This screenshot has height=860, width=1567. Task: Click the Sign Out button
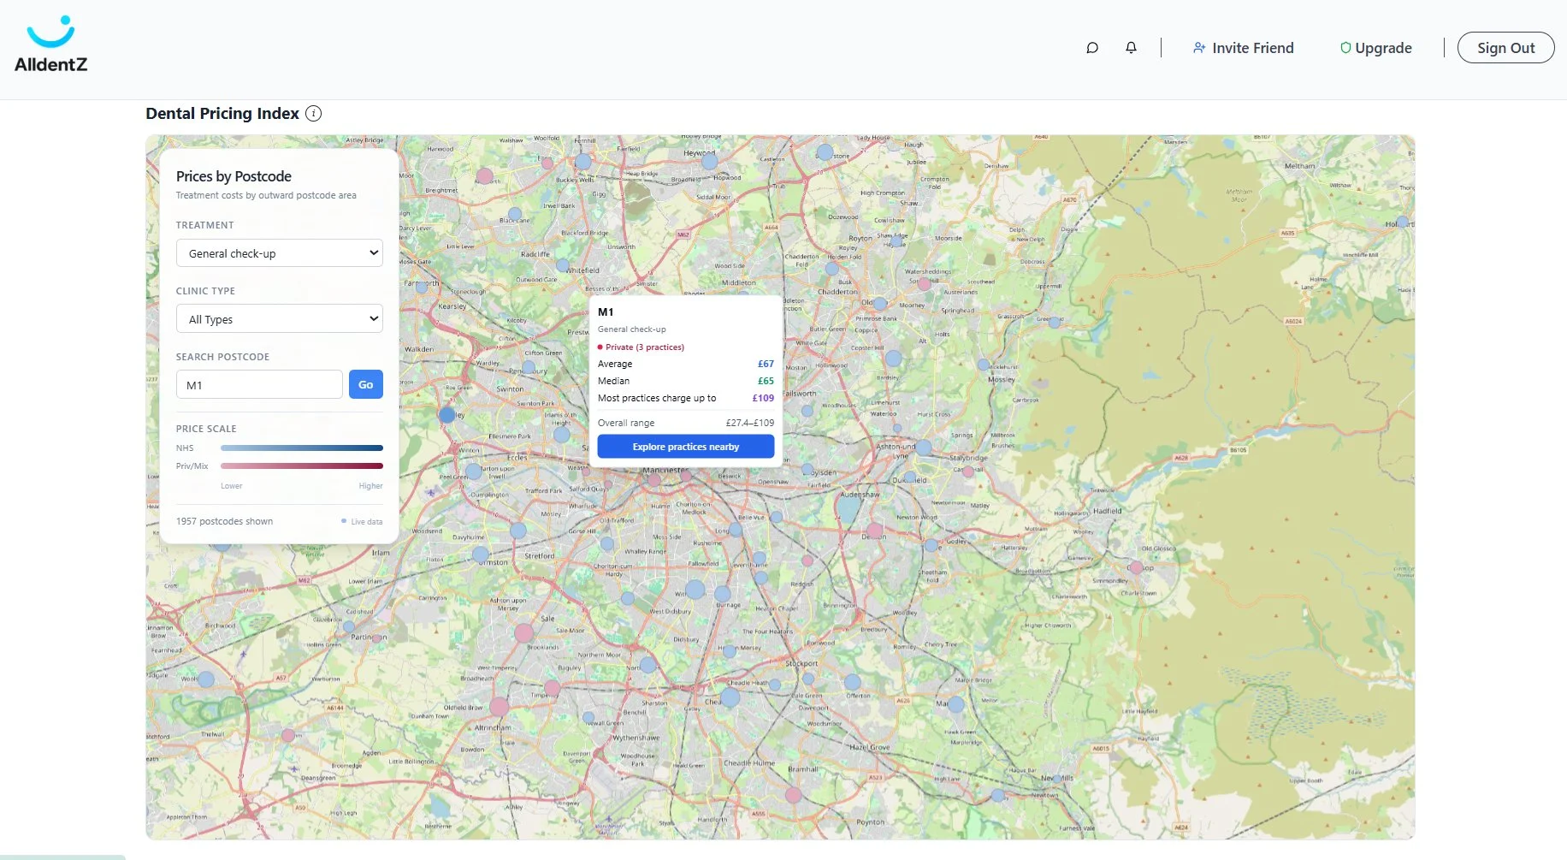(1505, 48)
